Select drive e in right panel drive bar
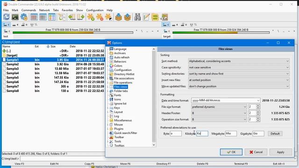Viewport: 299px width, 168px height. 175,25
